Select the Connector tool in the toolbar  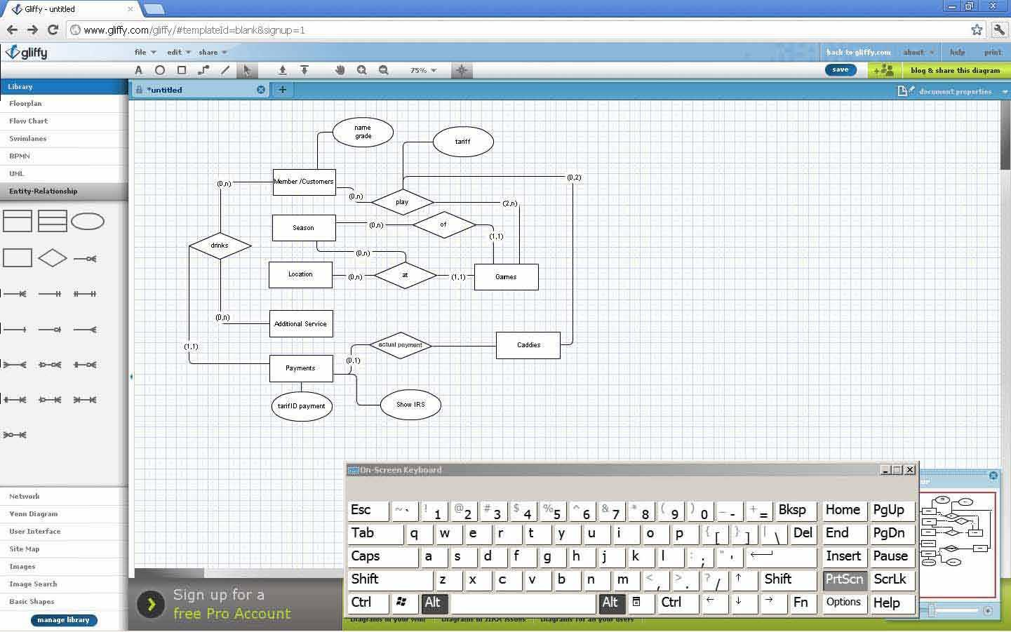pos(203,70)
